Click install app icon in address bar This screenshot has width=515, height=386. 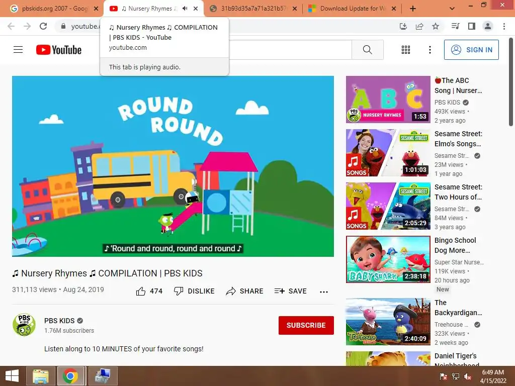pos(403,26)
